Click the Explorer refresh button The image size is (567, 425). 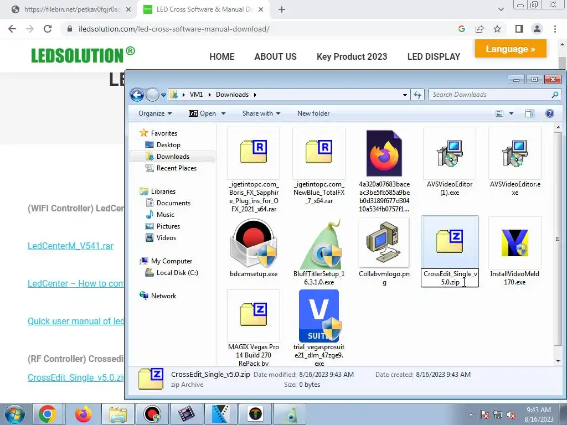(x=417, y=95)
